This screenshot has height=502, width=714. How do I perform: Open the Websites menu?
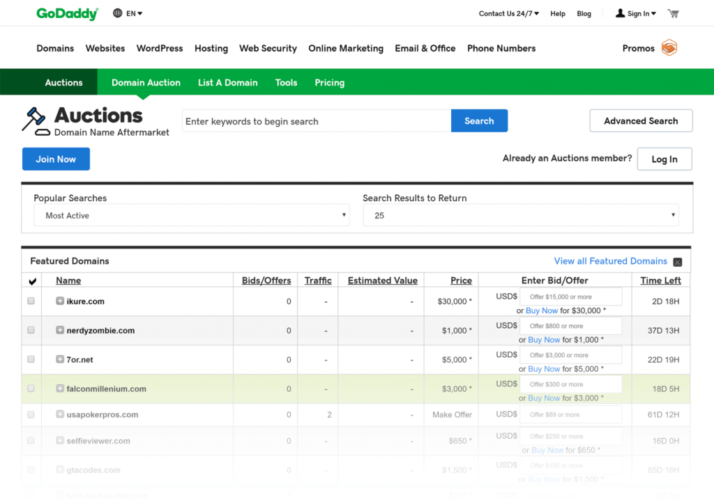pos(105,48)
